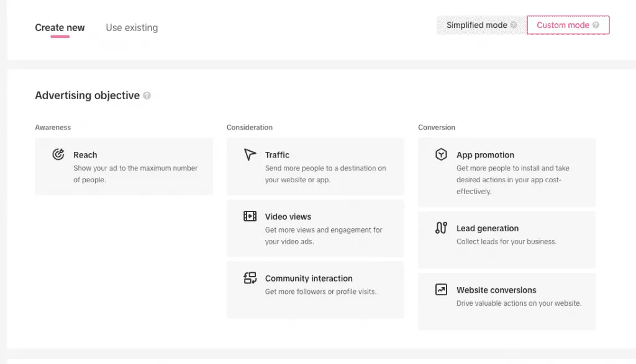This screenshot has height=364, width=636.
Task: Click help icon next to Custom mode
Action: point(596,25)
